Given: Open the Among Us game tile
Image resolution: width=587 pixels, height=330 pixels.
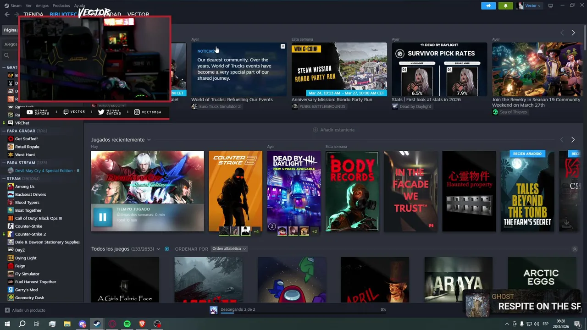Looking at the screenshot, I should click(292, 280).
